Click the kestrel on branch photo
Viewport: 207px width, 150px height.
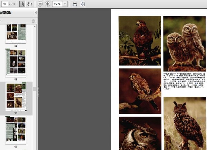(x=140, y=91)
